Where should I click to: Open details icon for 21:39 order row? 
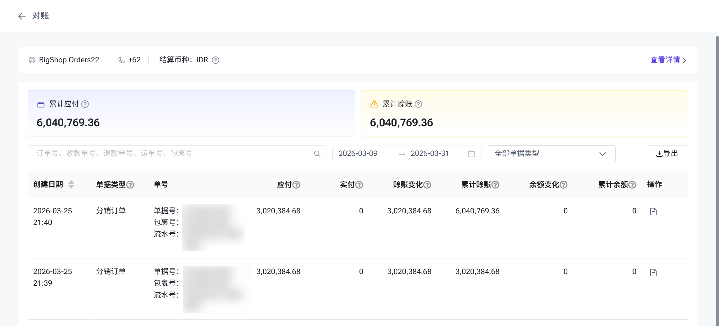(x=653, y=273)
